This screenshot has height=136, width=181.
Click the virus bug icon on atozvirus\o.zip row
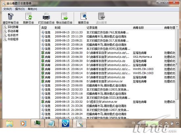43,61
